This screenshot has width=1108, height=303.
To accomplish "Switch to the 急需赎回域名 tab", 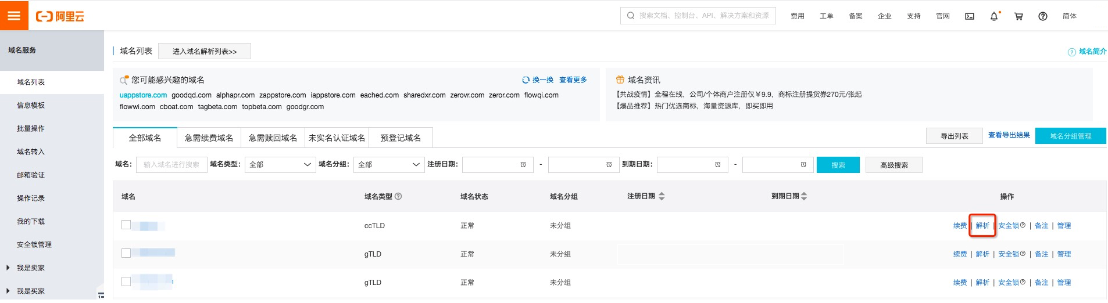I will [x=273, y=138].
